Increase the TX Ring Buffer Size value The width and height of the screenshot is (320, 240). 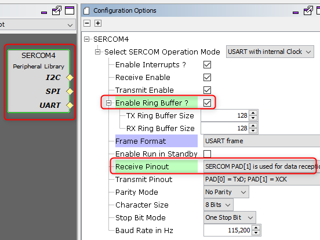pyautogui.click(x=253, y=113)
